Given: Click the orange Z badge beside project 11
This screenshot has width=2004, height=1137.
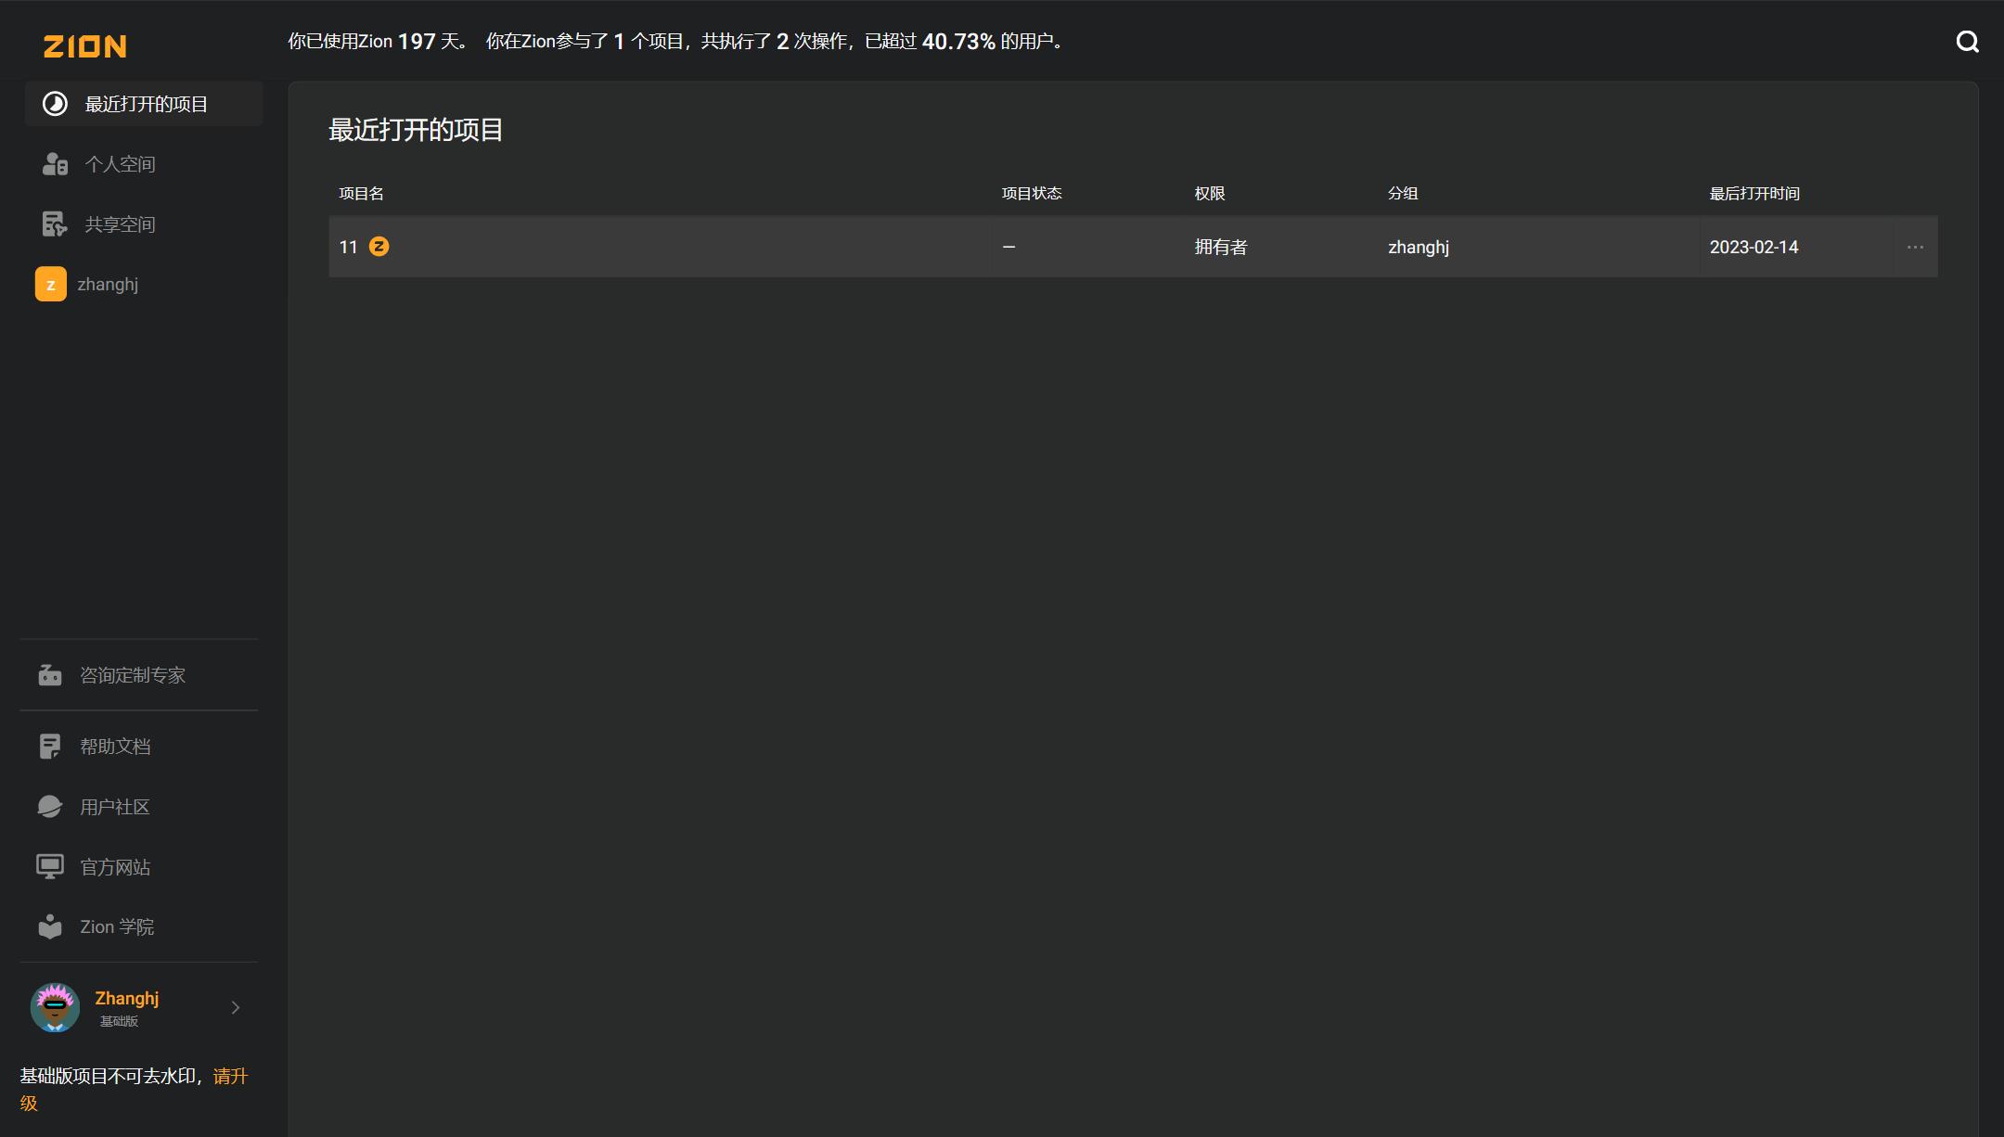Looking at the screenshot, I should (379, 247).
